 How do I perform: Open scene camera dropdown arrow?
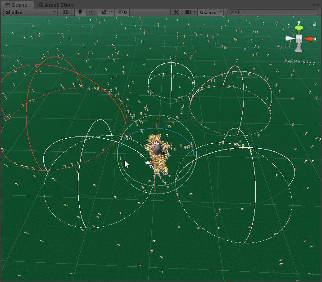click(x=195, y=12)
